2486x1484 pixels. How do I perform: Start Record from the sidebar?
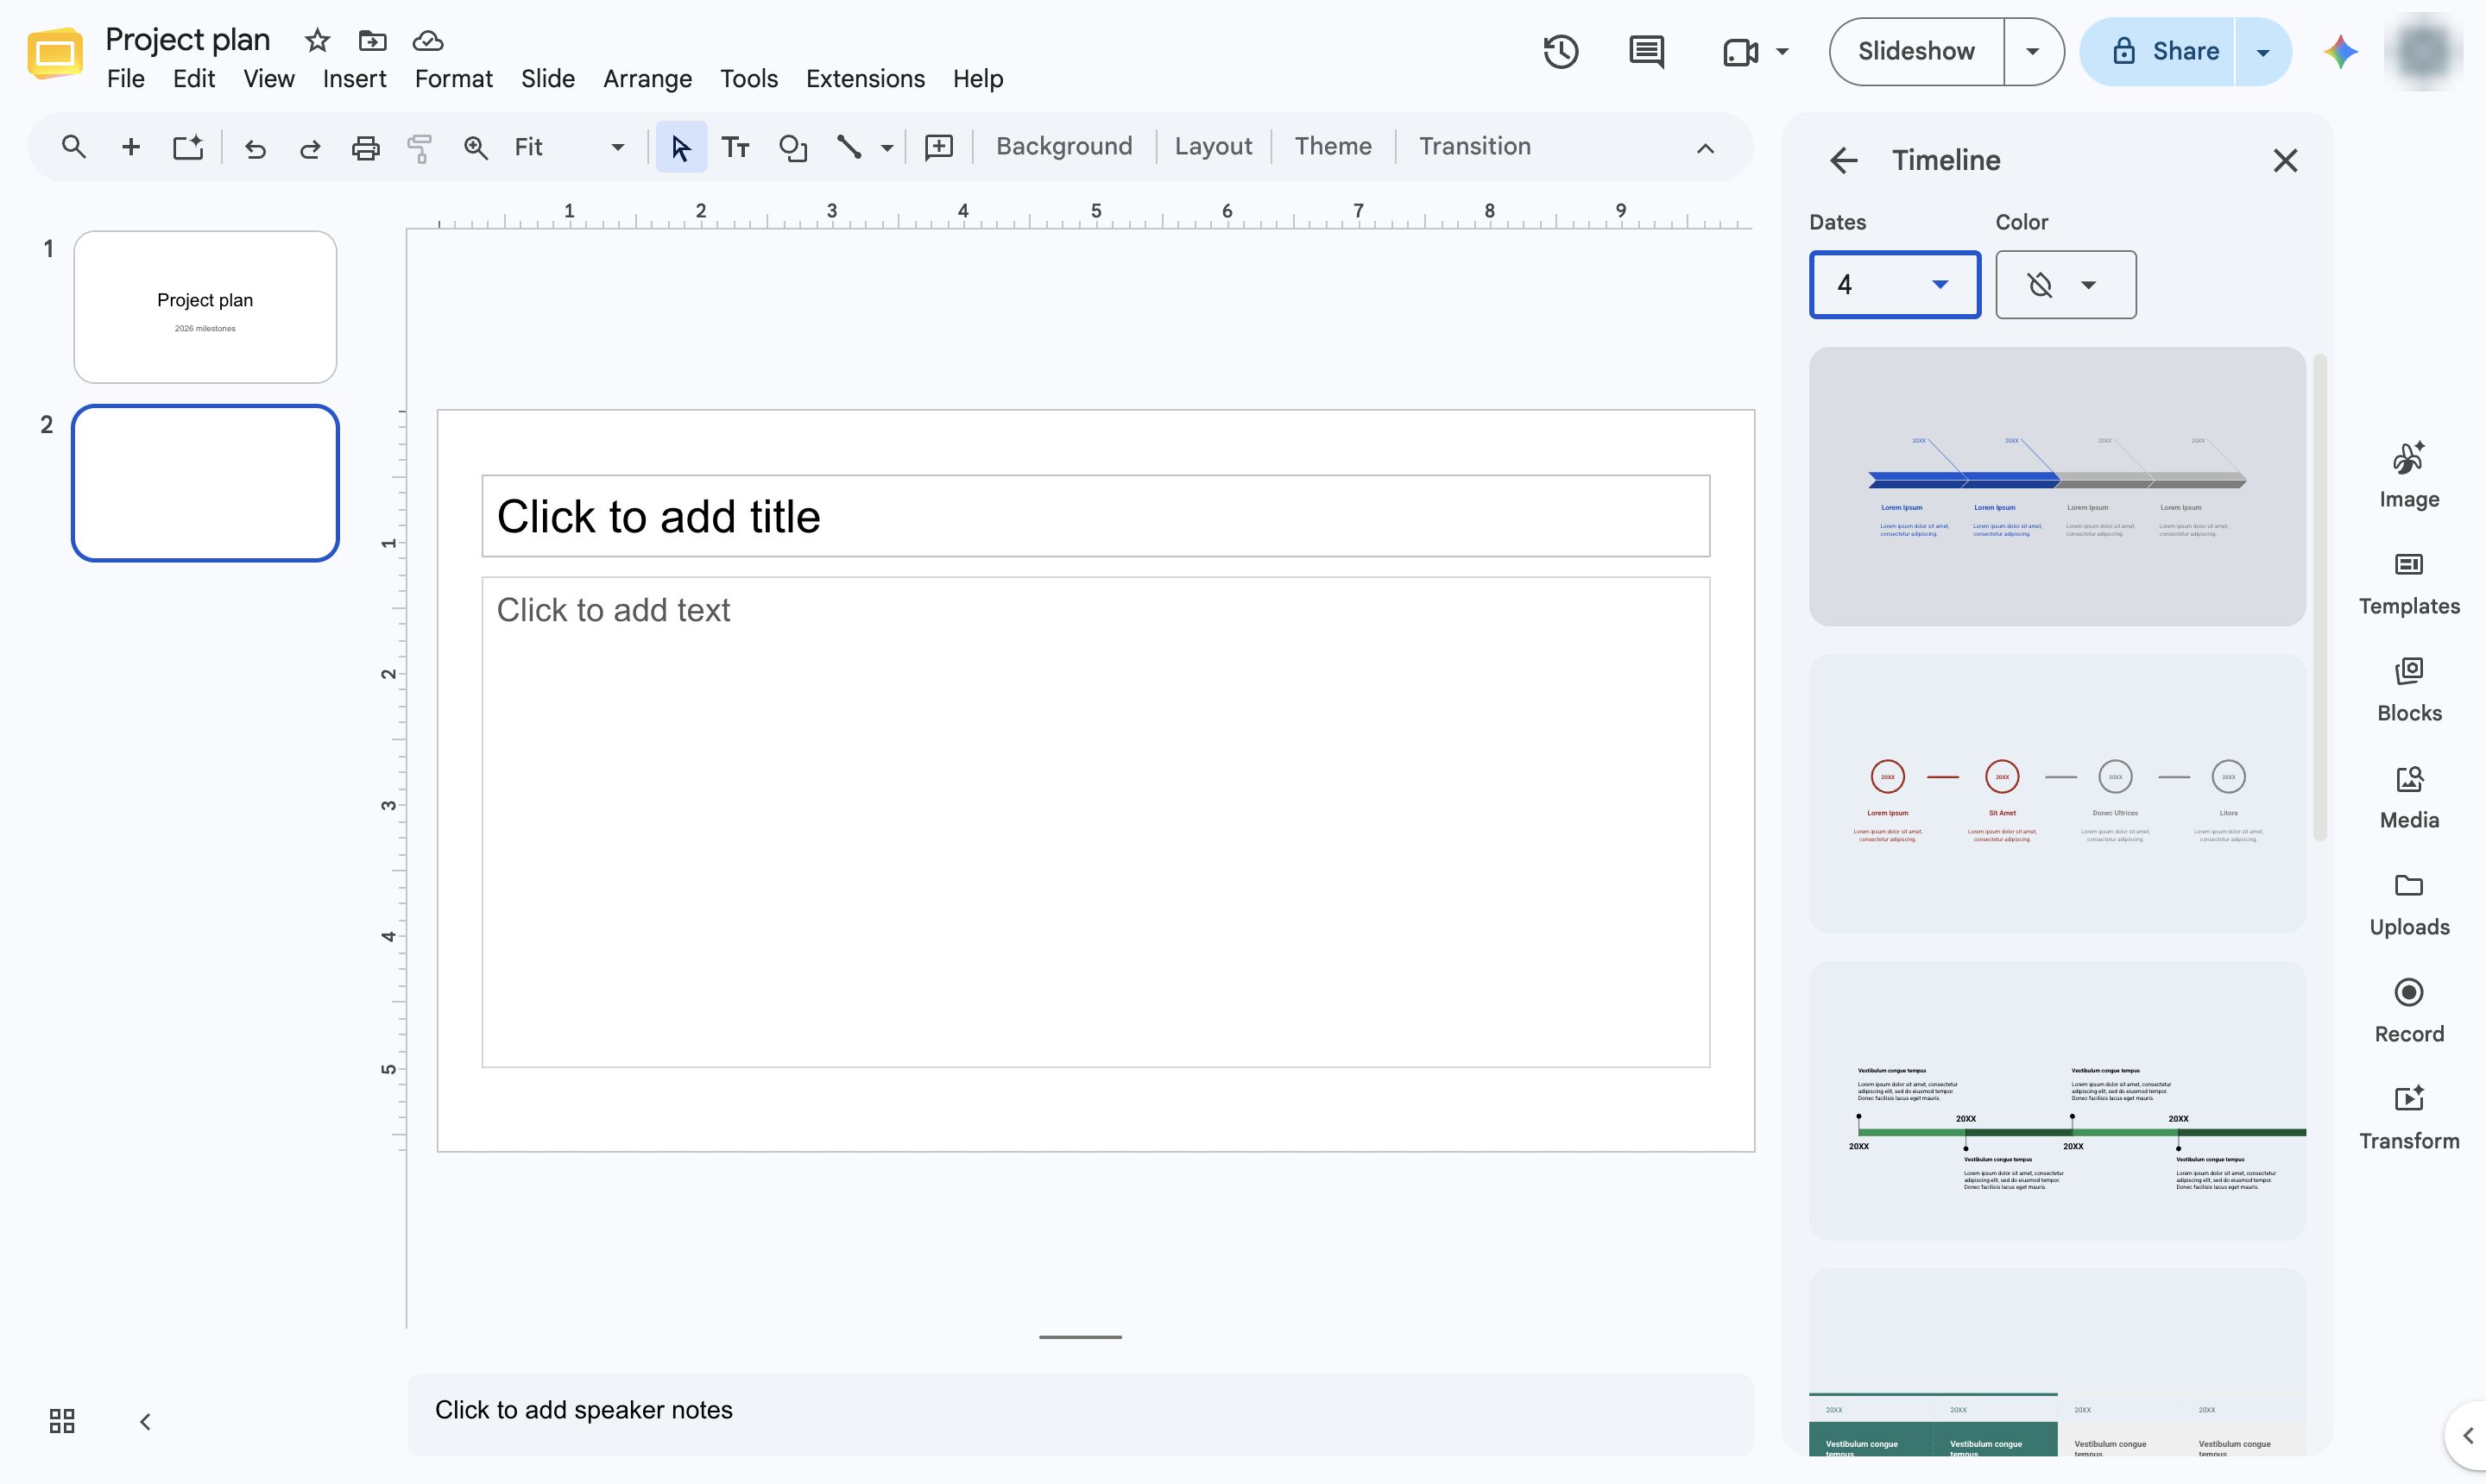[x=2408, y=1011]
